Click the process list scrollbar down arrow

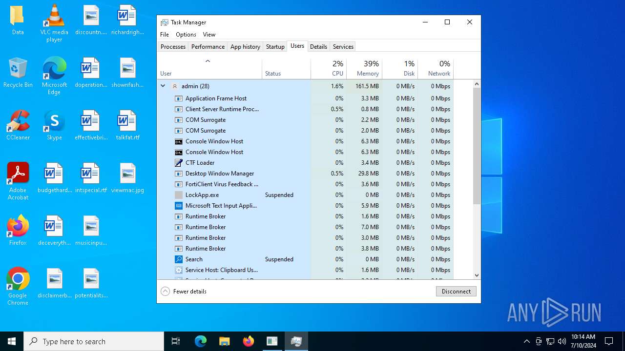[477, 275]
